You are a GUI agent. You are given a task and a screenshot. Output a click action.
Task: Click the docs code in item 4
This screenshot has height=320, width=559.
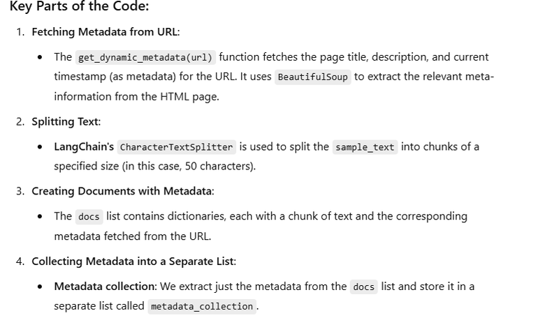(363, 287)
